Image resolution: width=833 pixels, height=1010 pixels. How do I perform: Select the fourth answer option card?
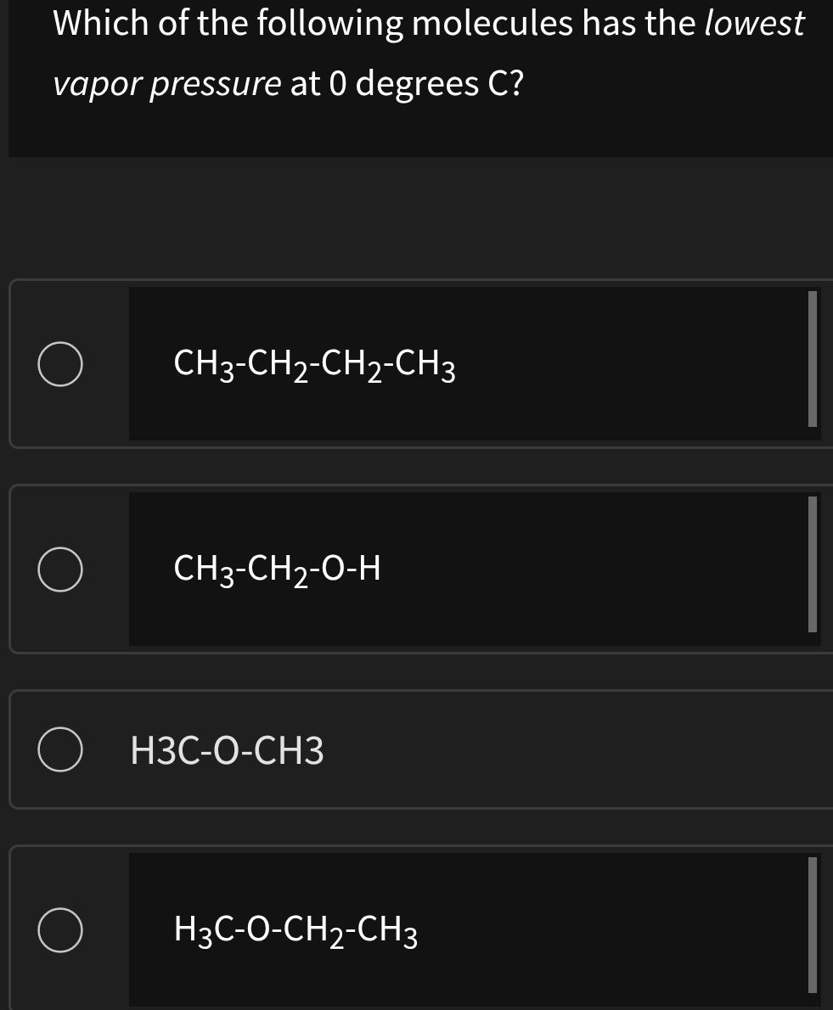point(416,929)
